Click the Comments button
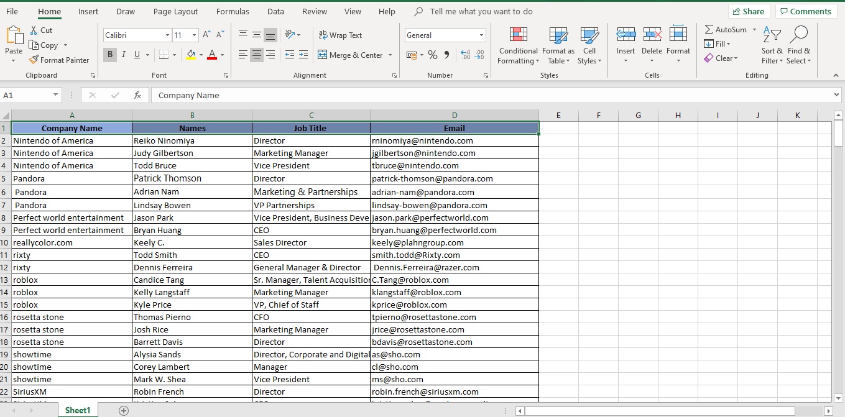Screen dimensions: 845x417 806,11
